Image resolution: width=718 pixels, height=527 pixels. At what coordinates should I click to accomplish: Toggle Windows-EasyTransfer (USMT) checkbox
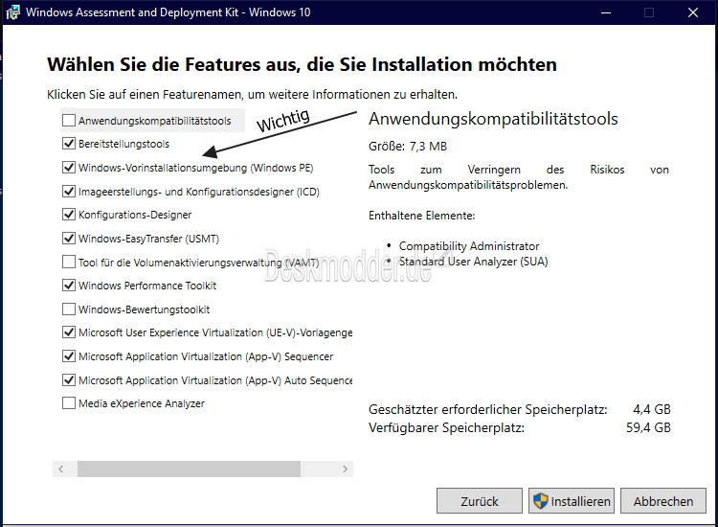tap(69, 239)
